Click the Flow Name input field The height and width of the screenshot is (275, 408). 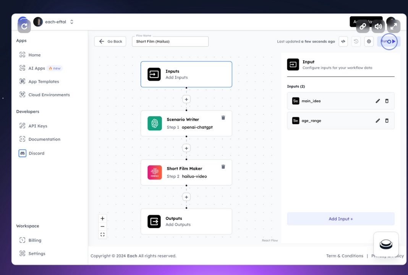pyautogui.click(x=170, y=41)
